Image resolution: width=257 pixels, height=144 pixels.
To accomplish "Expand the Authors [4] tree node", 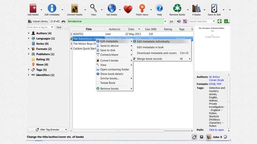I will [29, 33].
